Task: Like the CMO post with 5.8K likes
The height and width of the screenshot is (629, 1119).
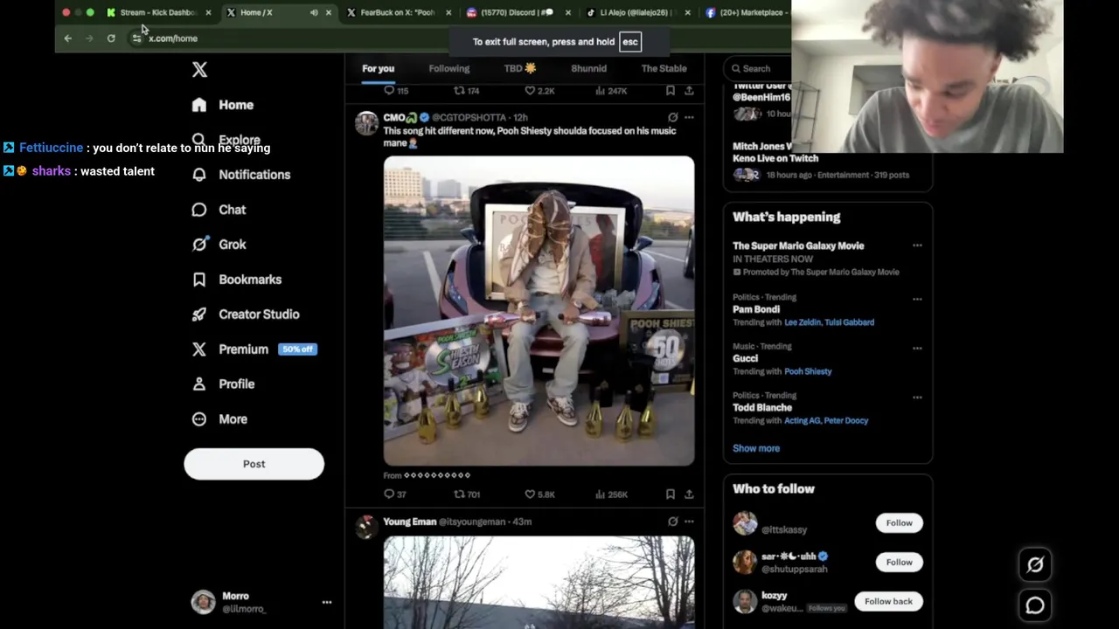Action: pyautogui.click(x=539, y=494)
